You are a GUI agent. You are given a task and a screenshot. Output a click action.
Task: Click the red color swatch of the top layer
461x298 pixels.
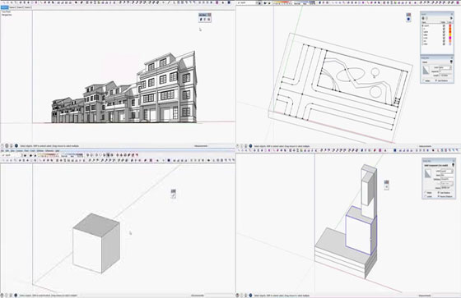click(x=450, y=25)
